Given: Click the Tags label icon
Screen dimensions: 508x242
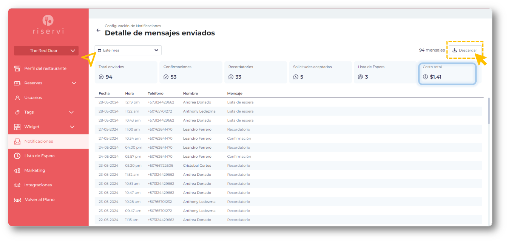Looking at the screenshot, I should pyautogui.click(x=17, y=112).
